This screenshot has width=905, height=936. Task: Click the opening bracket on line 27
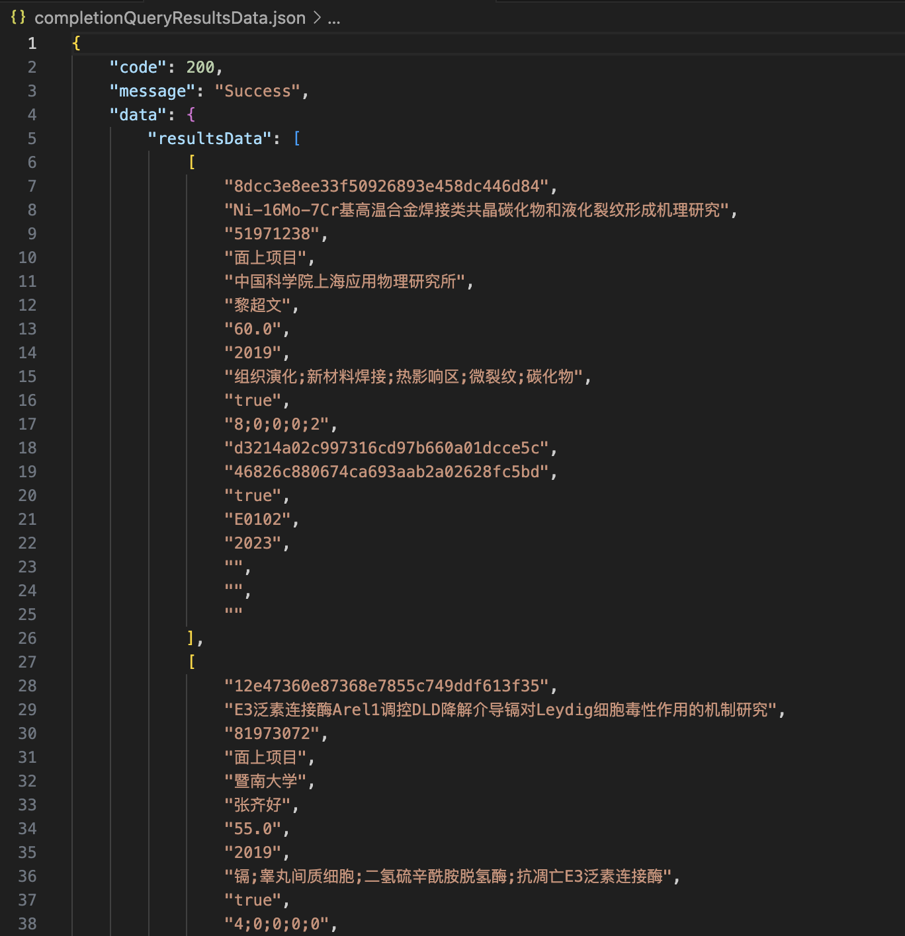(x=192, y=662)
